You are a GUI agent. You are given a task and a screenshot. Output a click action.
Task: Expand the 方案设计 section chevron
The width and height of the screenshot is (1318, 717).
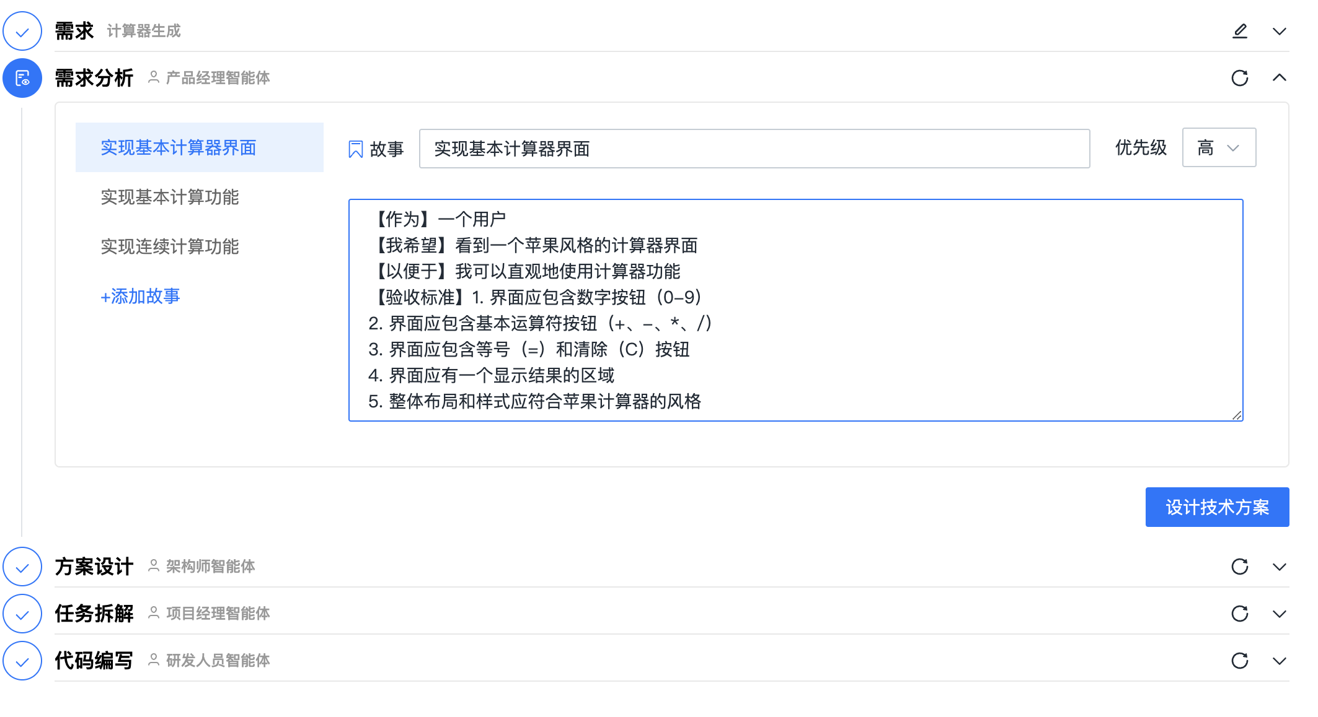pos(1279,567)
